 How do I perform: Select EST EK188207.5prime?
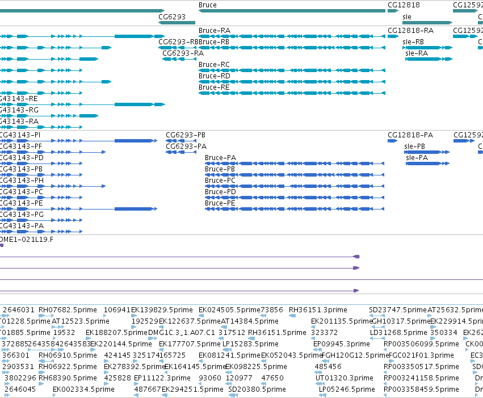coord(117,333)
